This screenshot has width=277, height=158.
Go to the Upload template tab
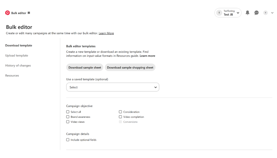click(17, 55)
